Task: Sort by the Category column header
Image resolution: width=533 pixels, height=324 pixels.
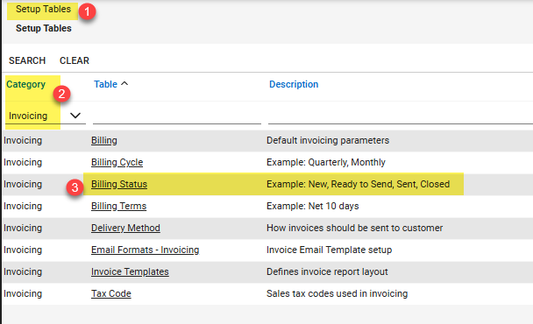Action: click(x=25, y=84)
